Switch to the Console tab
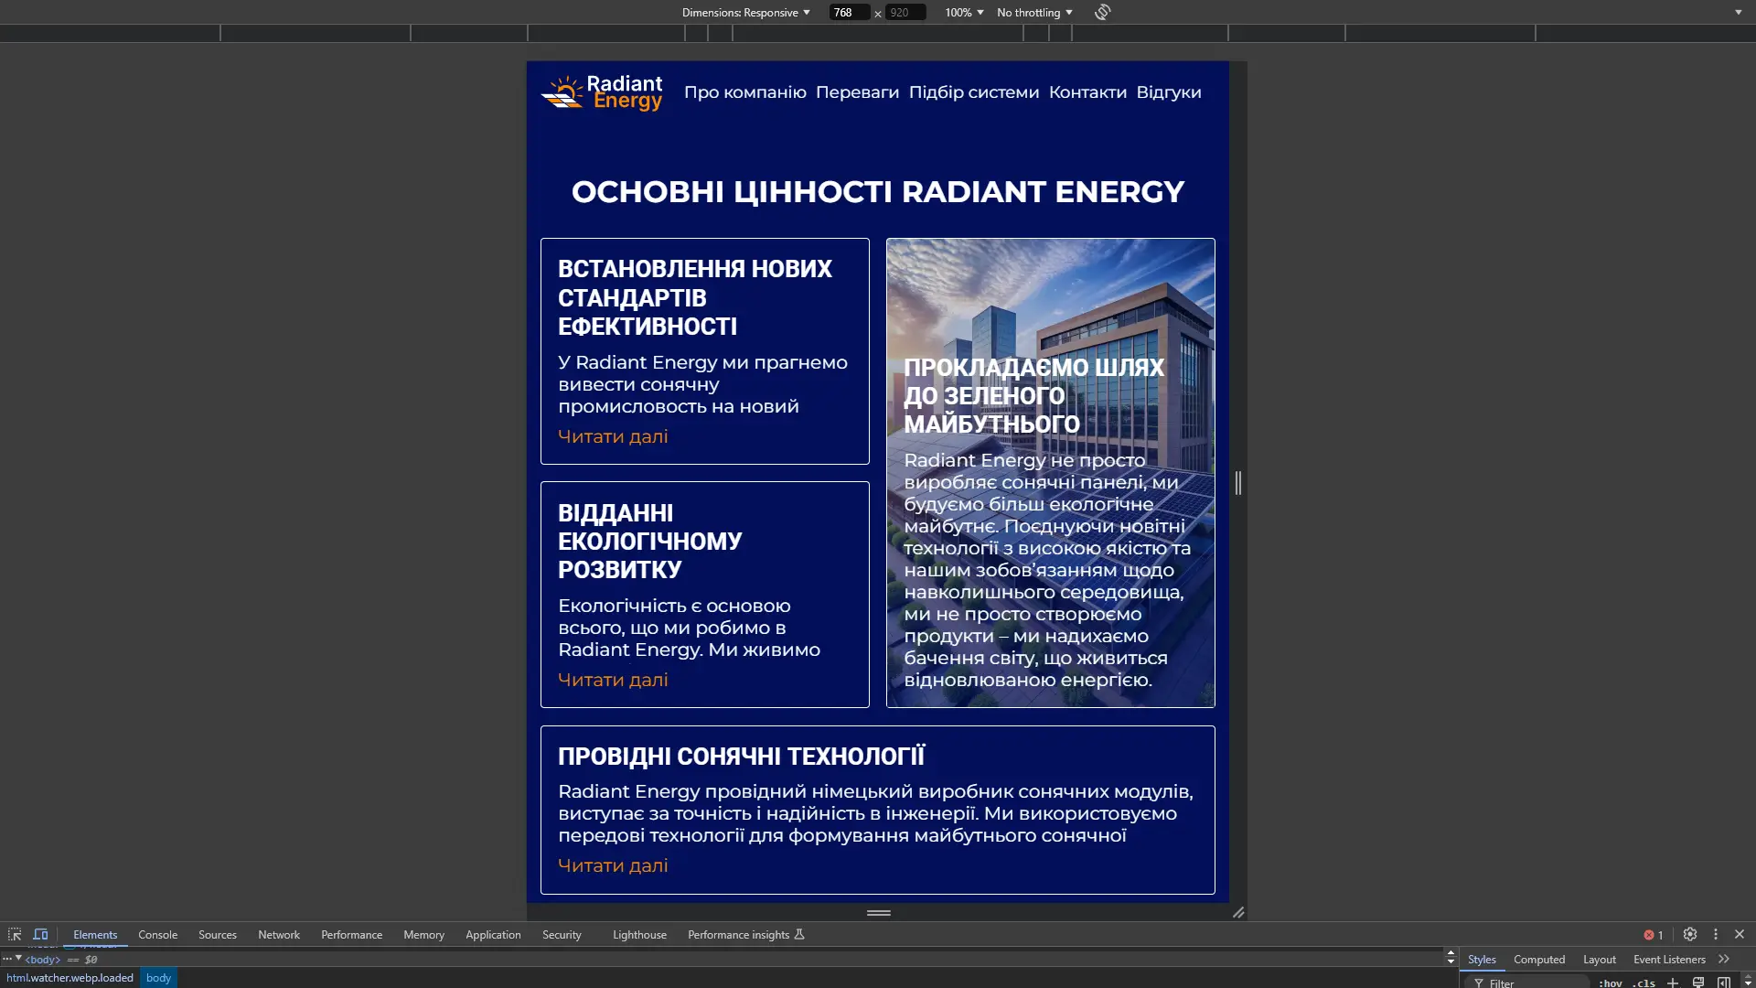Screen dimensions: 1756x988 click(157, 934)
